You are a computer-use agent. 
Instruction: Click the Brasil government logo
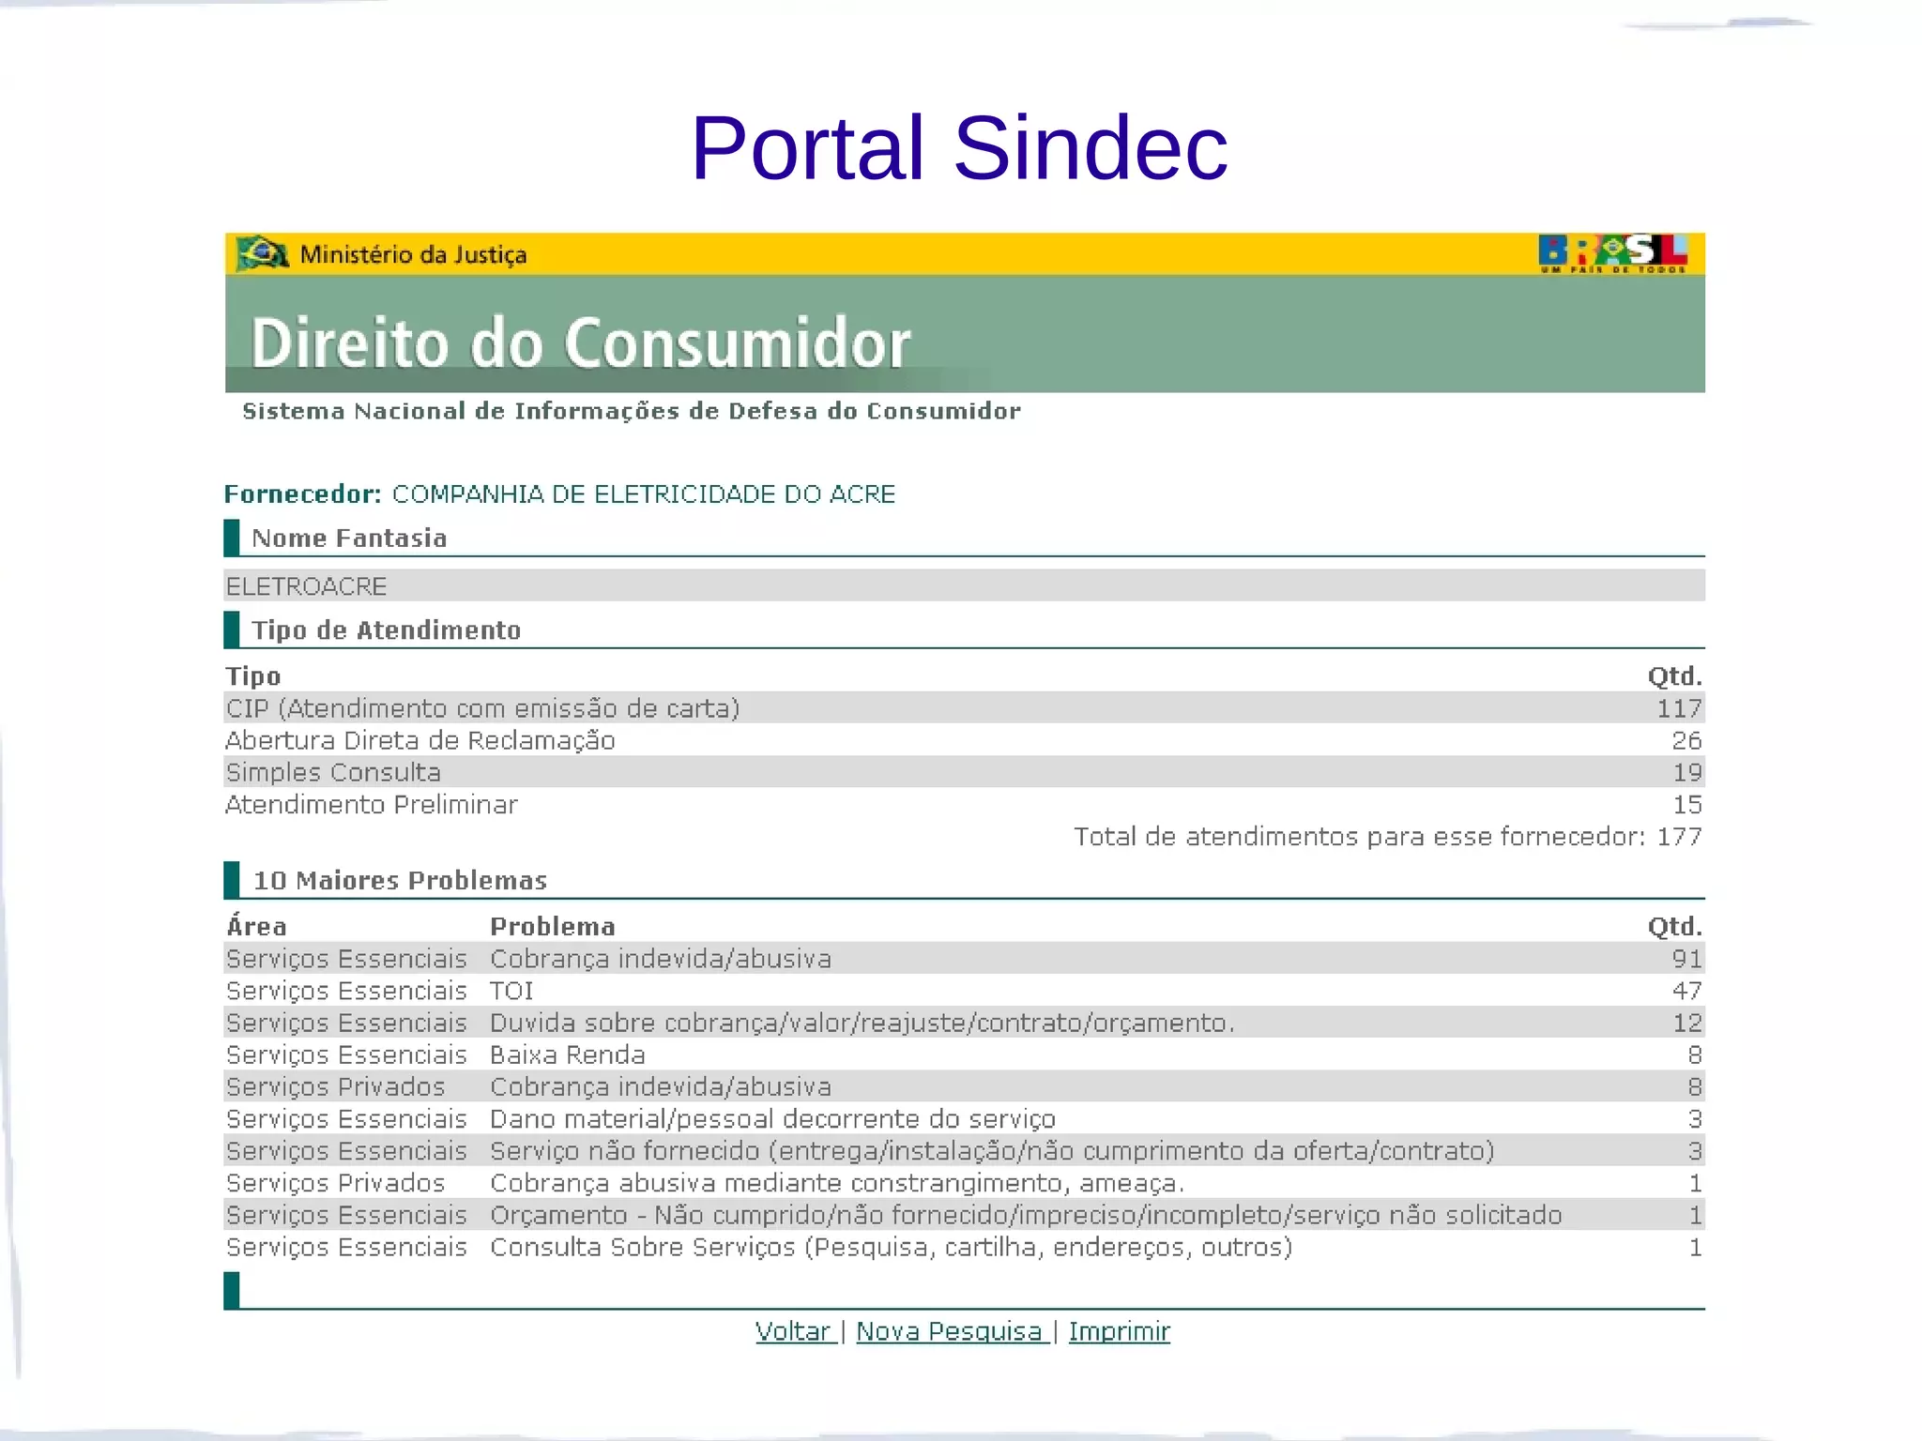tap(1612, 253)
